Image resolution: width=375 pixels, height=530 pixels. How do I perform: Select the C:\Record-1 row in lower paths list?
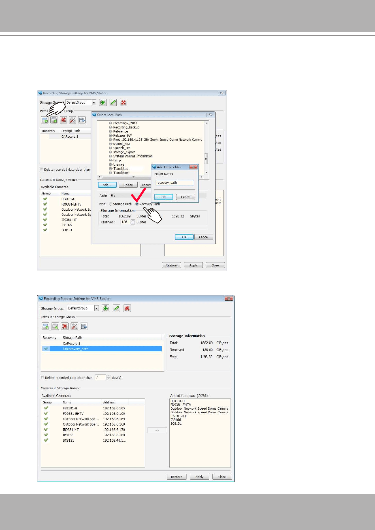[102, 343]
